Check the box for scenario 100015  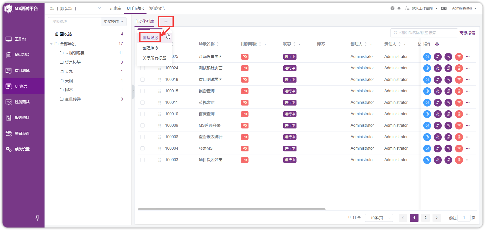142,91
